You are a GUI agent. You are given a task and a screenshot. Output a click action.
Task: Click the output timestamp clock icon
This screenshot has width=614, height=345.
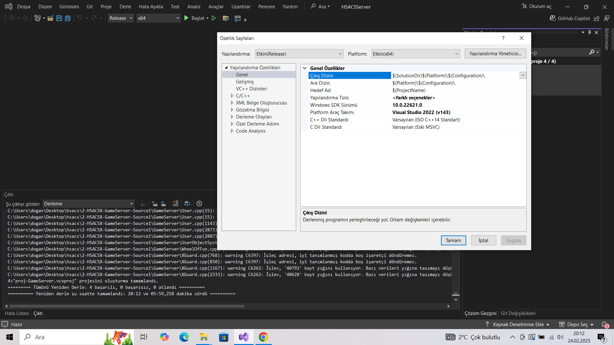tap(199, 203)
